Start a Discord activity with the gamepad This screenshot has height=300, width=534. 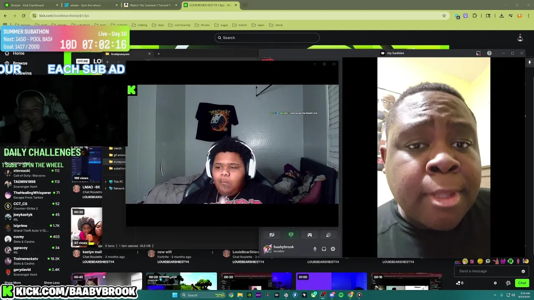point(310,235)
